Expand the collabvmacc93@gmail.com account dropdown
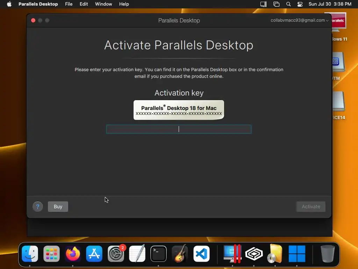 300,20
